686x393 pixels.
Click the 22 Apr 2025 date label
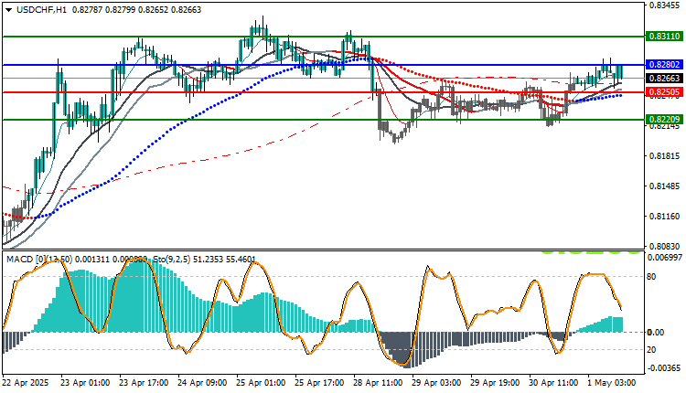pyautogui.click(x=26, y=383)
